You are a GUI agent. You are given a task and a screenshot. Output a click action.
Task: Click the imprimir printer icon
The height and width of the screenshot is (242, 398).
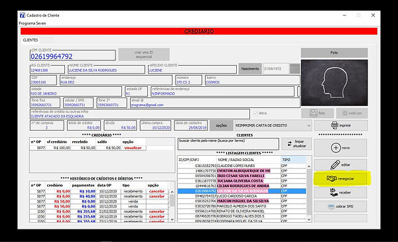(334, 125)
